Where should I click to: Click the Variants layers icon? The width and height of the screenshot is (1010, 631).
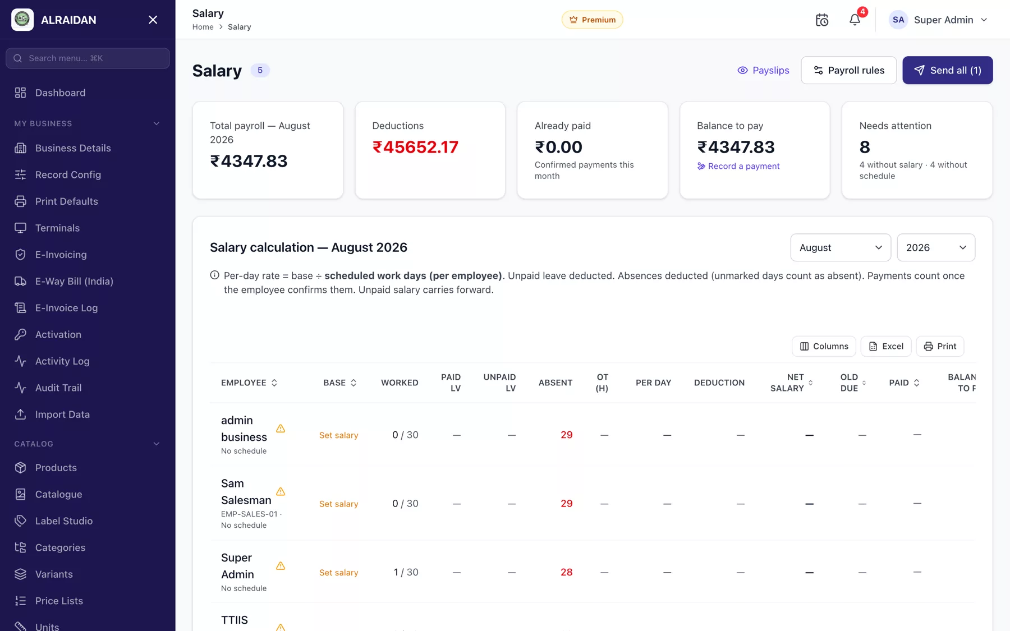coord(20,574)
